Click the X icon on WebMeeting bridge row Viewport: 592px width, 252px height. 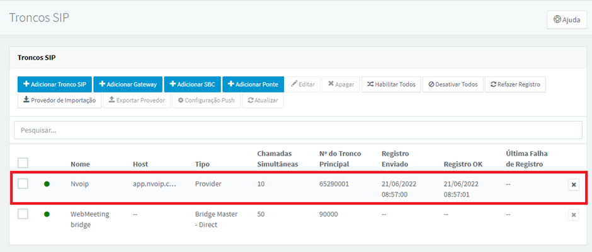(x=573, y=215)
